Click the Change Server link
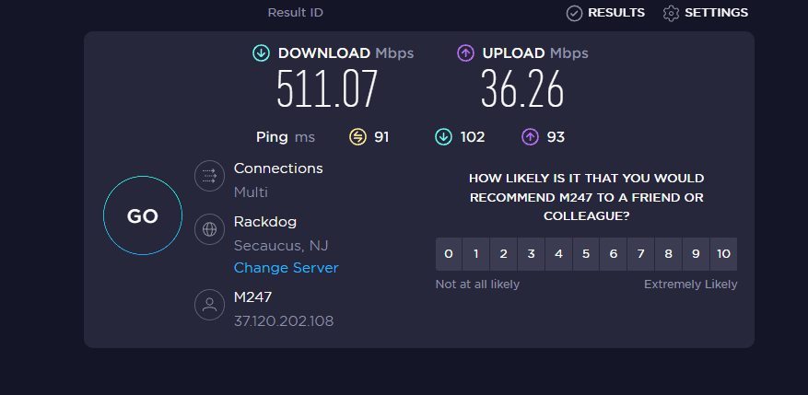The width and height of the screenshot is (808, 395). pyautogui.click(x=287, y=268)
